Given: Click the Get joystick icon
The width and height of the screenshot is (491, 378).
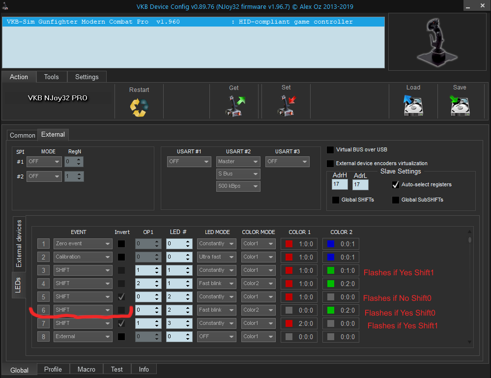Looking at the screenshot, I should click(235, 107).
